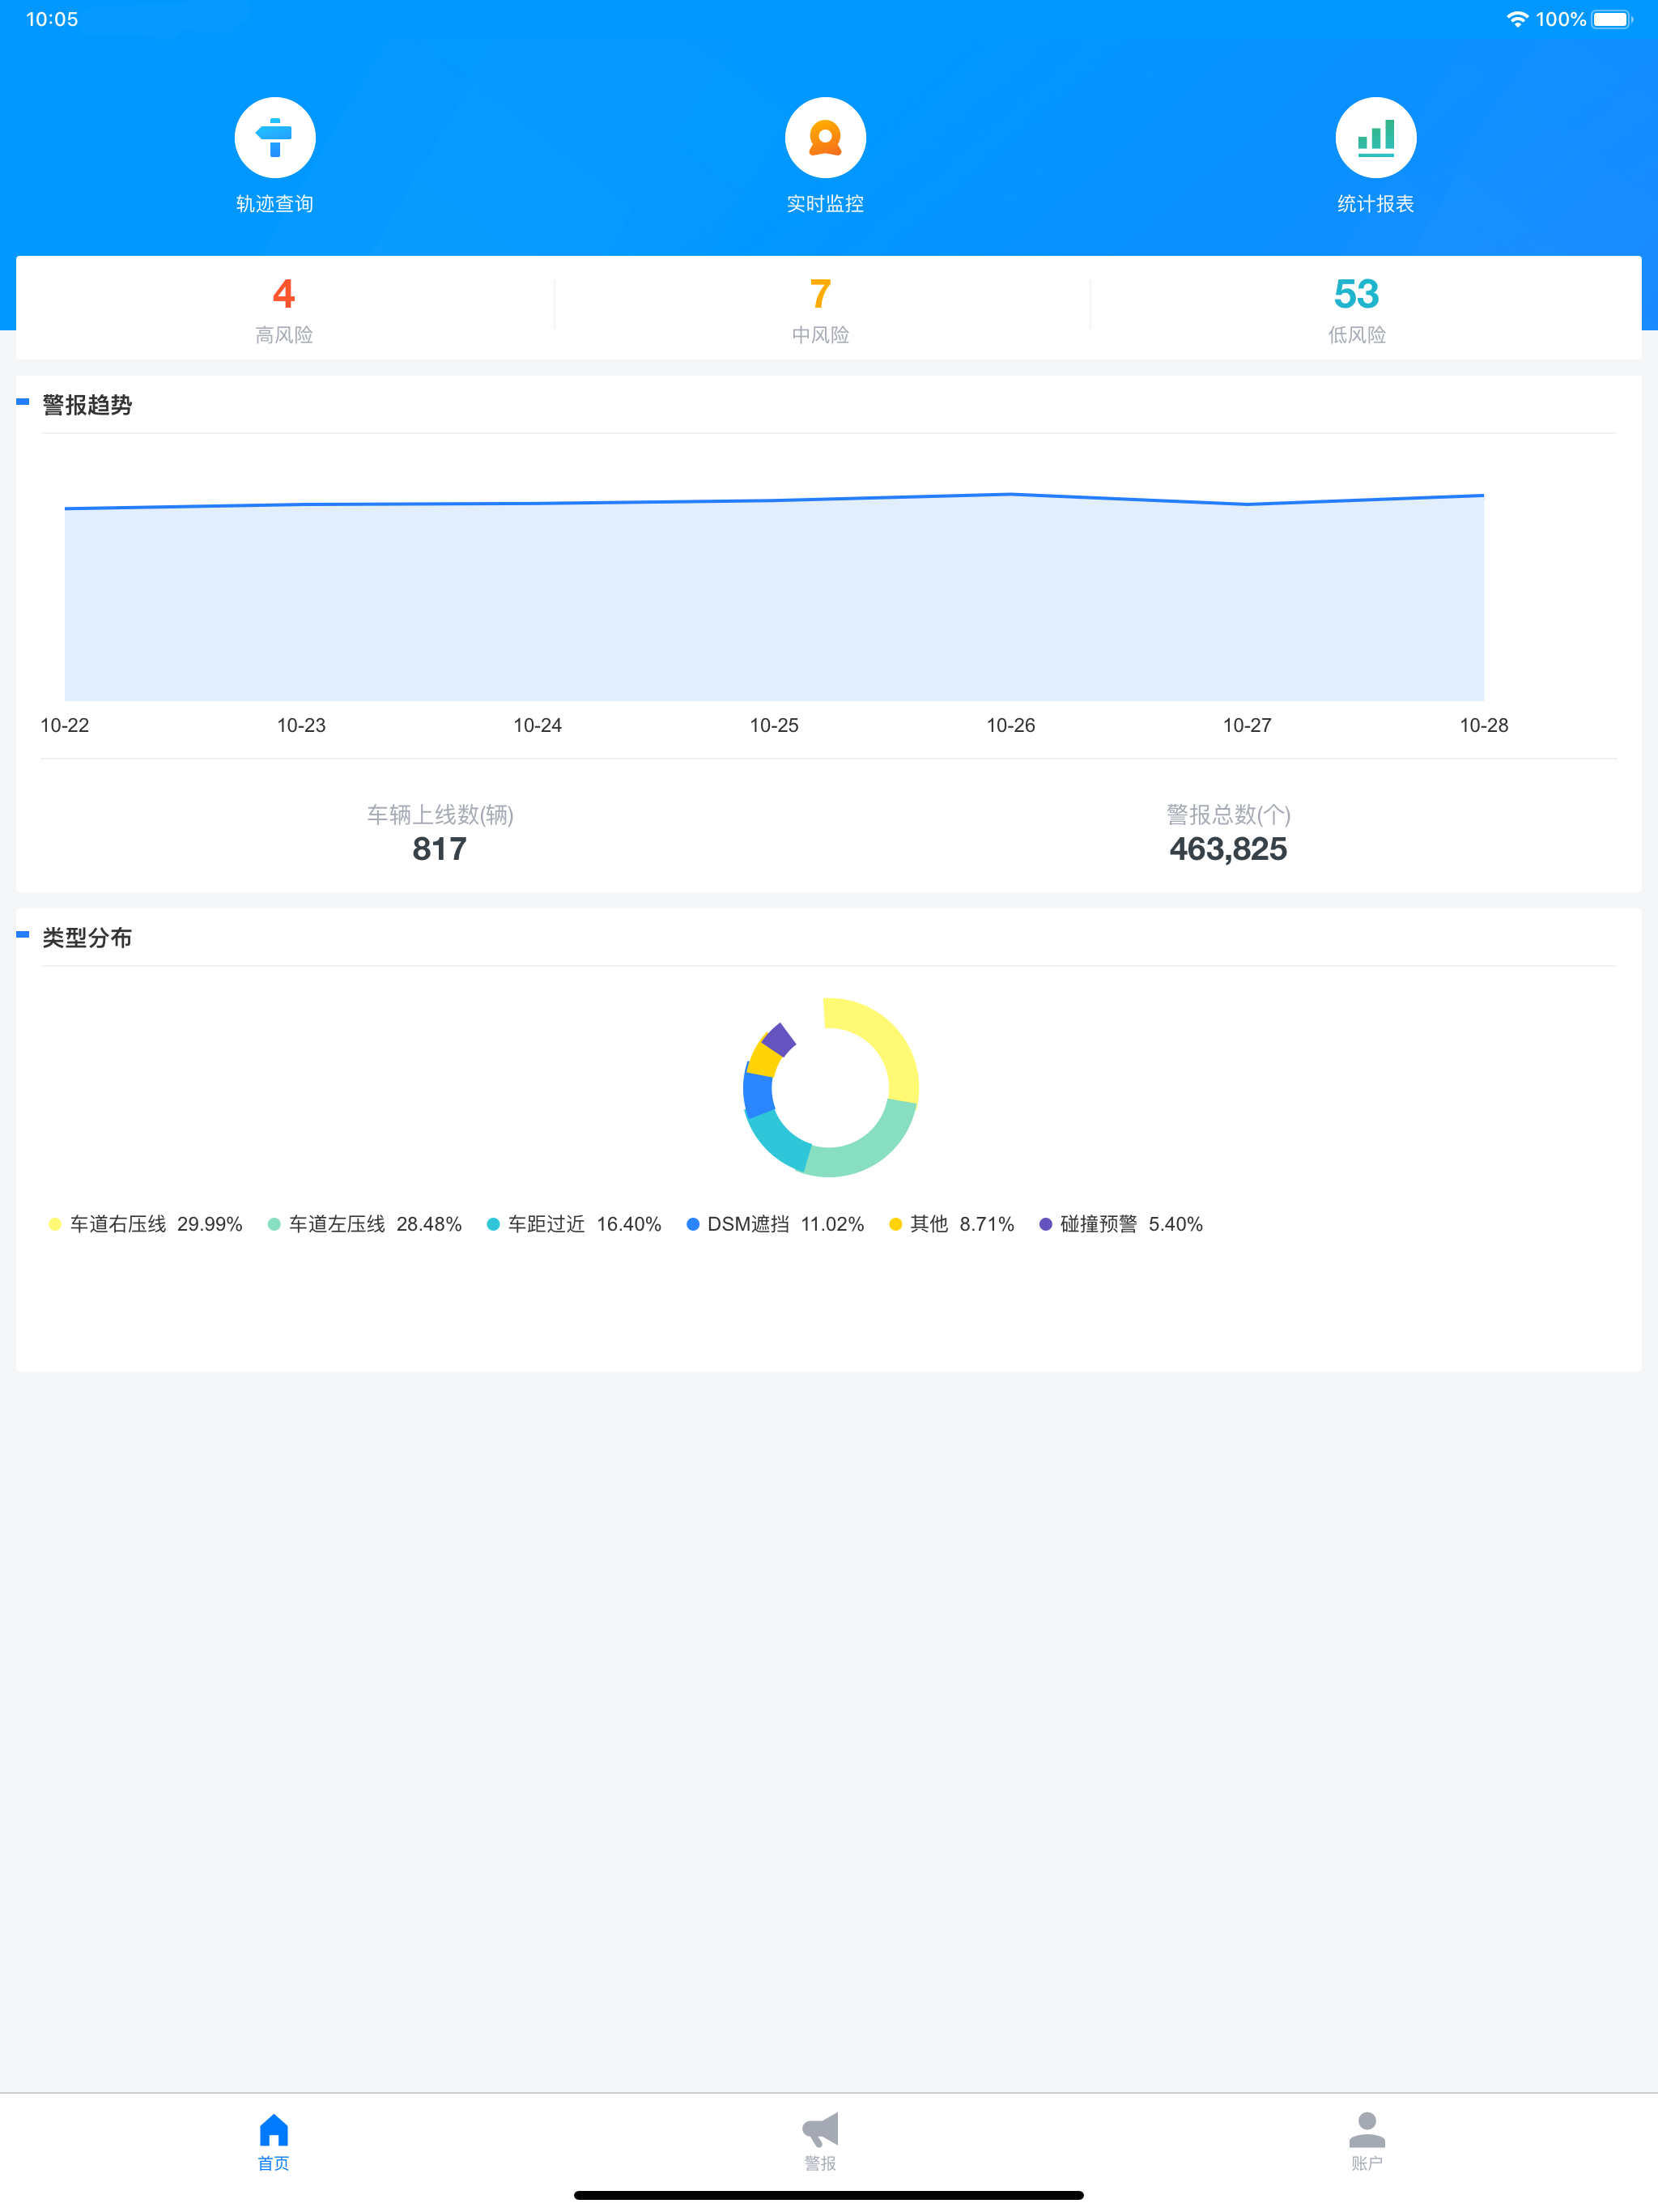Toggle the 车距过近 legend item
The height and width of the screenshot is (2212, 1658).
[574, 1224]
